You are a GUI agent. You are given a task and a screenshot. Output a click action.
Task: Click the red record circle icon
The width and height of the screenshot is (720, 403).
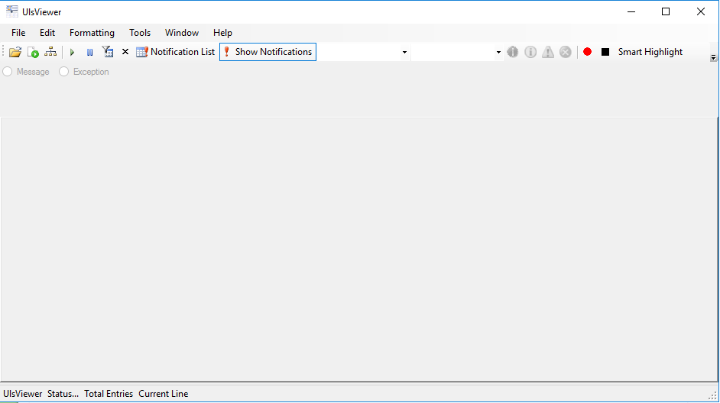point(587,52)
